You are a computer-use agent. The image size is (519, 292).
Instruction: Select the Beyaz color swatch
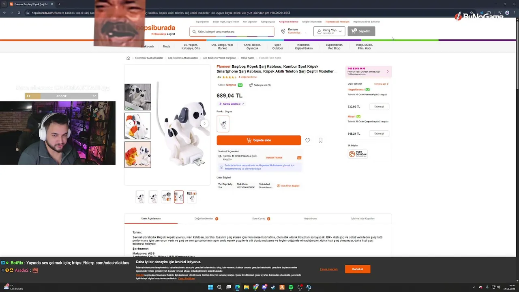[223, 124]
